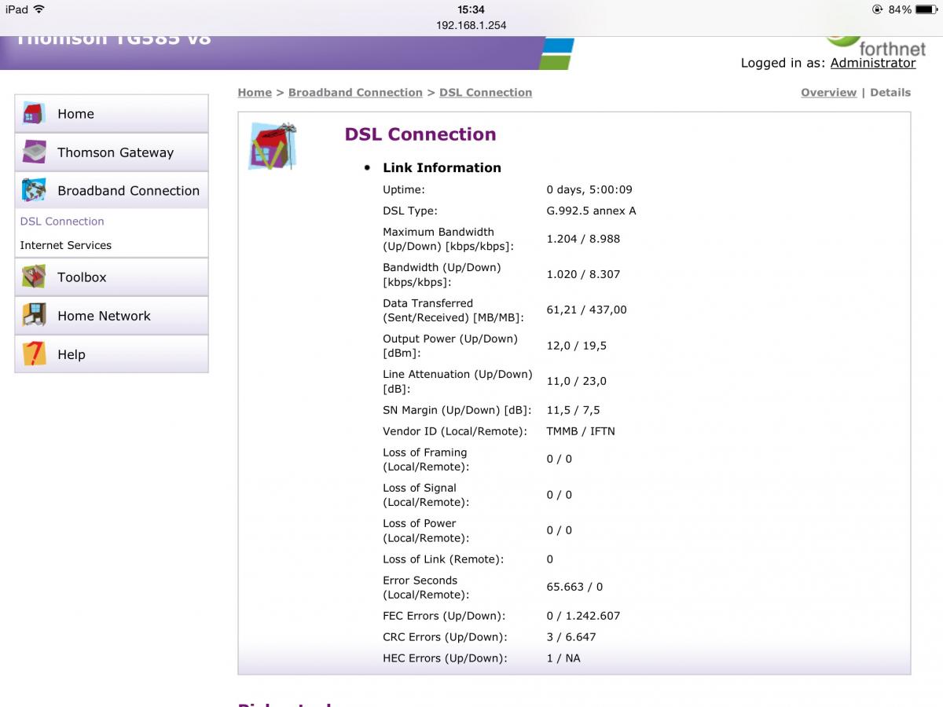Click Home breadcrumb link
Viewport: 943px width, 707px height.
pyautogui.click(x=255, y=92)
